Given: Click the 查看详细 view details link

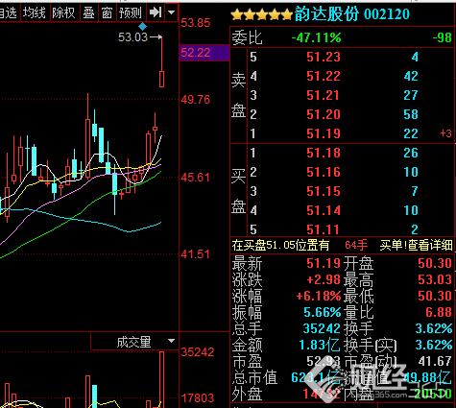Looking at the screenshot, I should pyautogui.click(x=430, y=245).
